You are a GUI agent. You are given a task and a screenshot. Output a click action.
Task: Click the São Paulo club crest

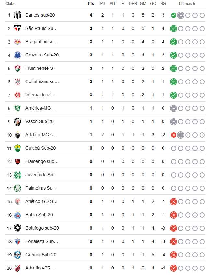(18, 29)
